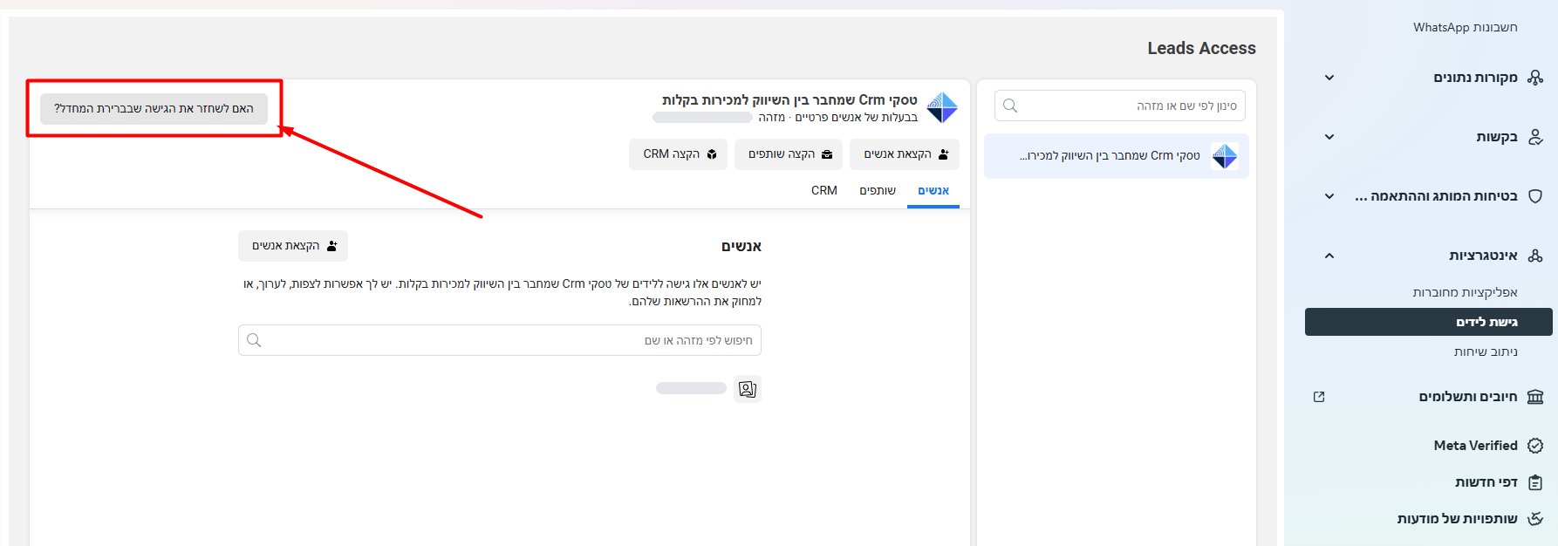Click the בקשות requests person icon

click(x=1535, y=137)
